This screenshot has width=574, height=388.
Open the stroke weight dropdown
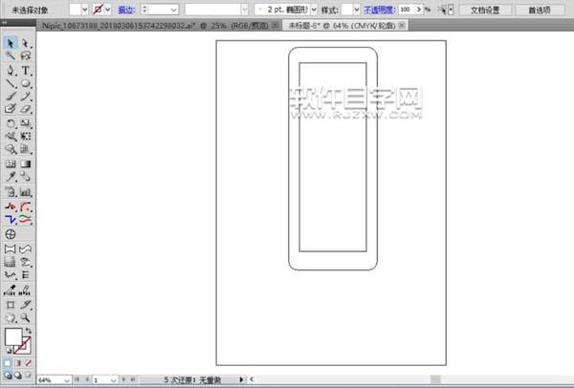174,10
